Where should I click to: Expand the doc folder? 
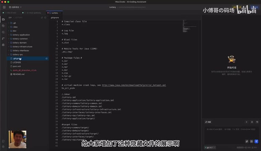[x=28, y=31]
